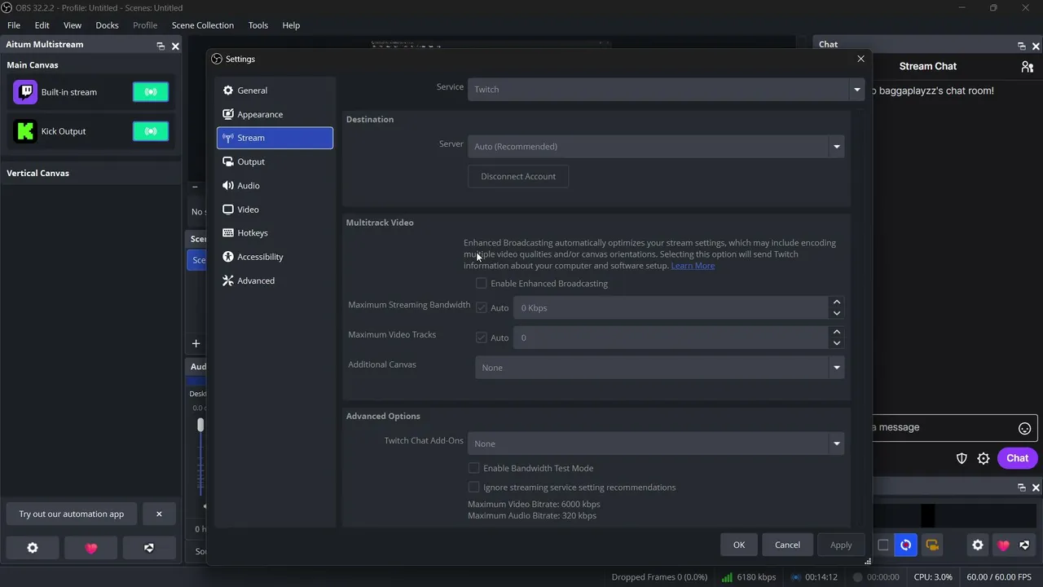Select the Stream settings category
Viewport: 1043px width, 587px height.
tap(275, 138)
